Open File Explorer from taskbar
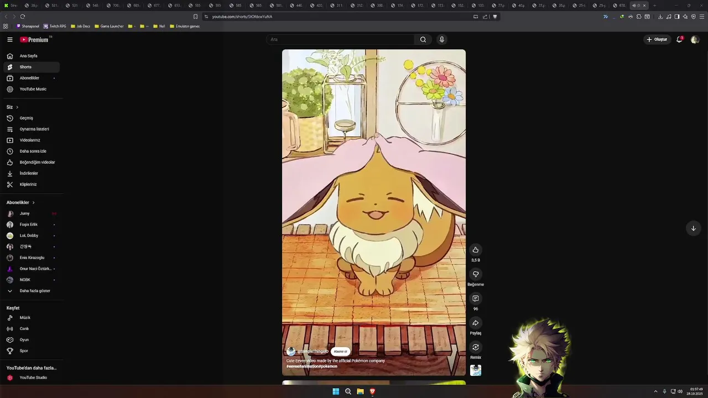 [360, 391]
